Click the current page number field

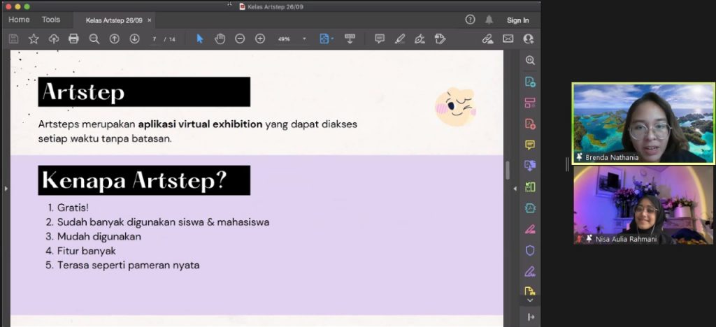point(155,39)
